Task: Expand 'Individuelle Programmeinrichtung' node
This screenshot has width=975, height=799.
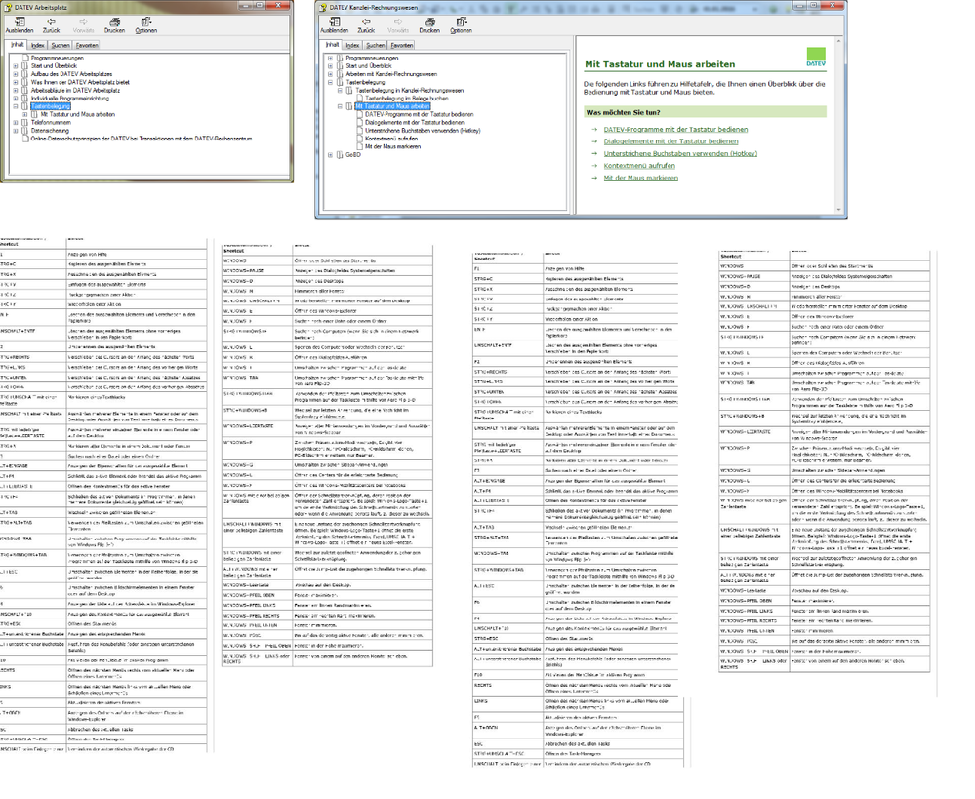Action: 16,99
